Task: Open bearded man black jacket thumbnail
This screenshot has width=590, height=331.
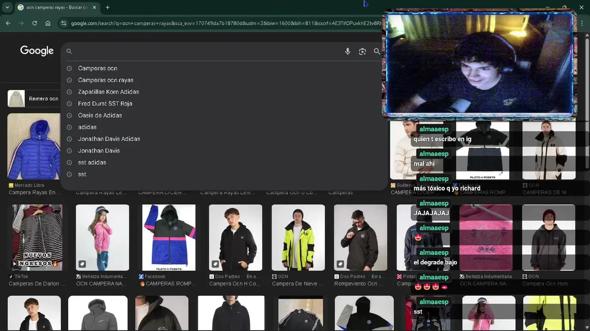Action: coord(360,238)
